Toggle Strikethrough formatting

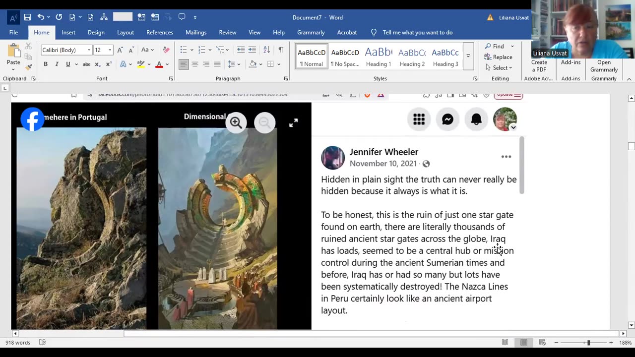click(x=86, y=64)
